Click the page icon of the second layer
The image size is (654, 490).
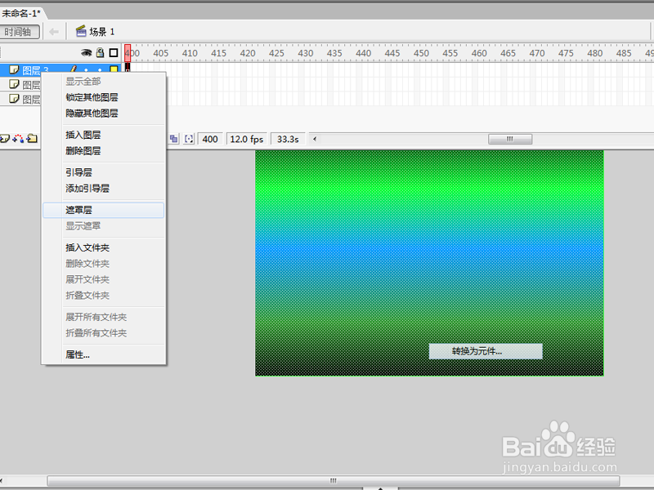coord(14,84)
